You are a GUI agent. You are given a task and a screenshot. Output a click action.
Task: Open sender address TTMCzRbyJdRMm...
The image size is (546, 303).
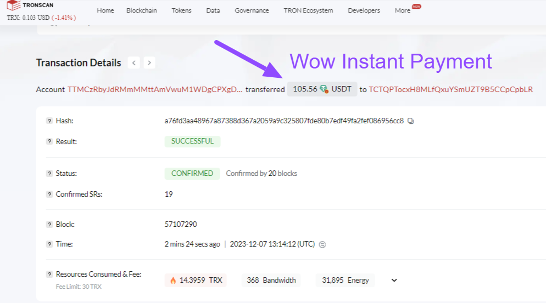pos(155,90)
